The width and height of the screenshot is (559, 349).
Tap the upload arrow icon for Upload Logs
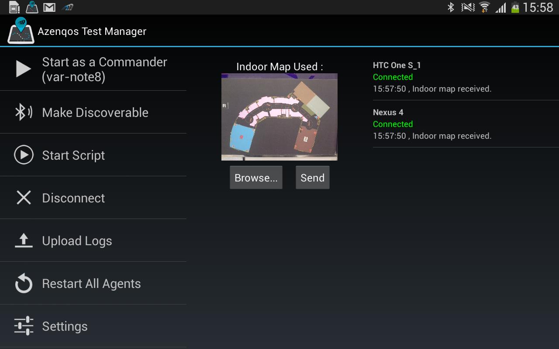click(x=24, y=240)
